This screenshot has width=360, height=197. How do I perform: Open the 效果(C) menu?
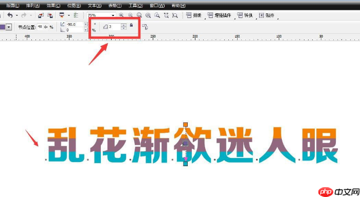[53, 6]
